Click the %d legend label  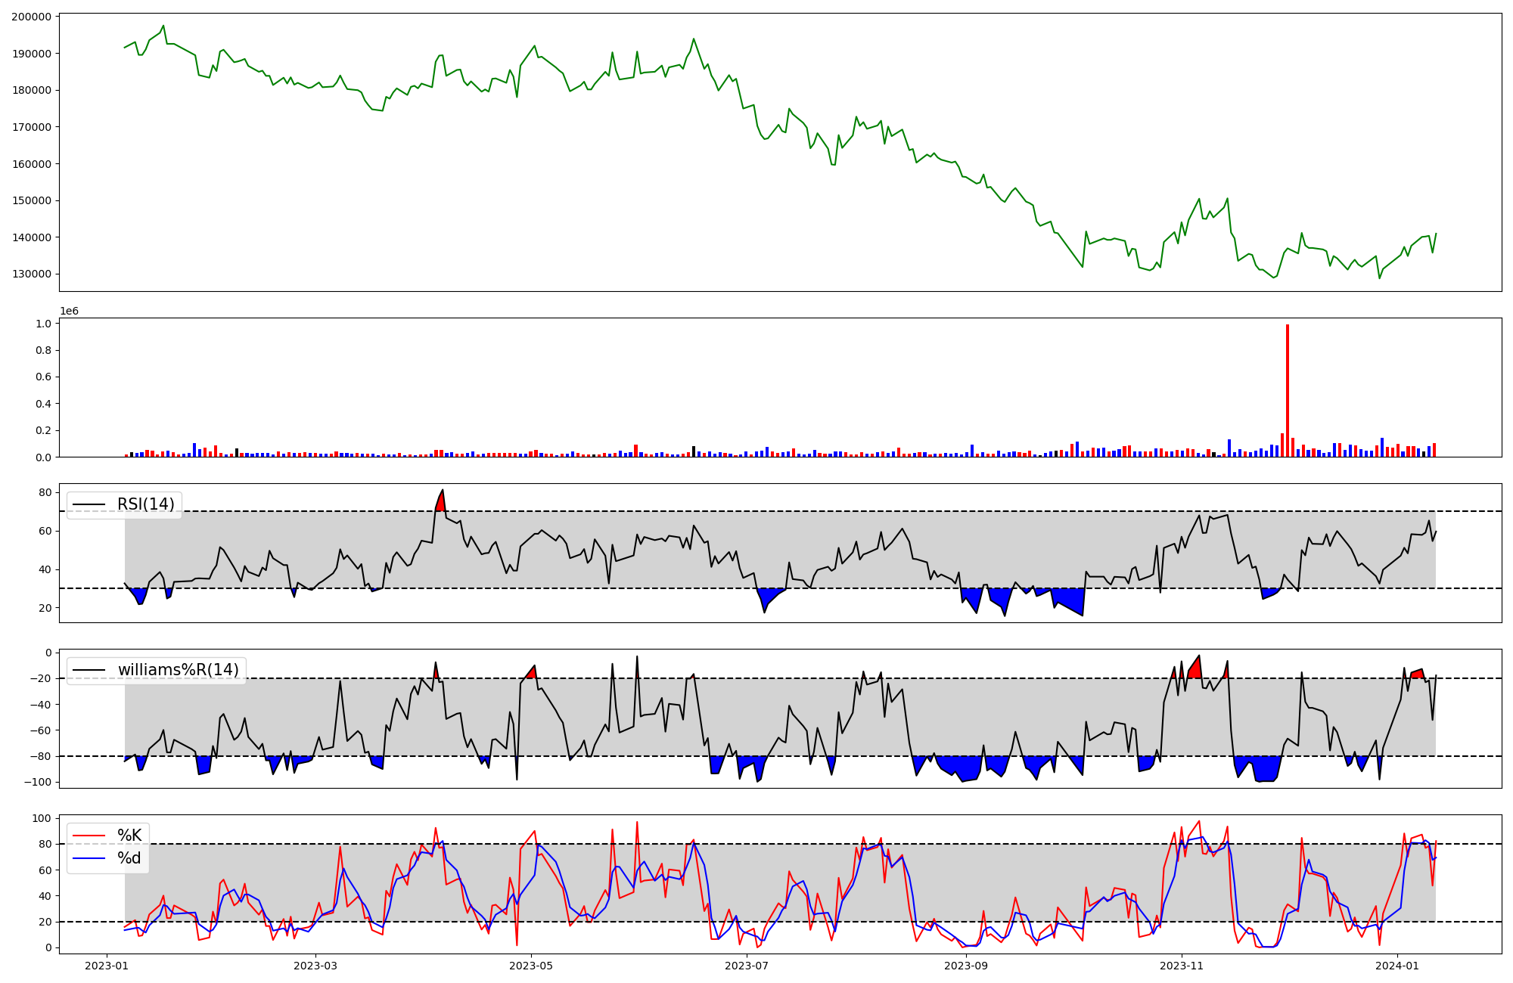129,858
